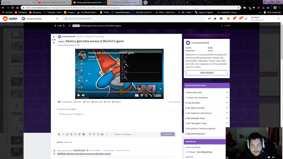283x159 pixels.
Task: Report the post
Action: (x=117, y=102)
